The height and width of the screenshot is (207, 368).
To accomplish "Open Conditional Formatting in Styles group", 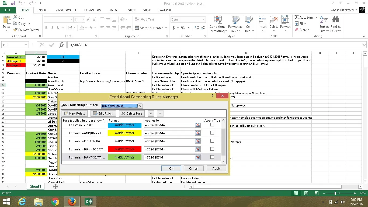I will click(x=218, y=24).
